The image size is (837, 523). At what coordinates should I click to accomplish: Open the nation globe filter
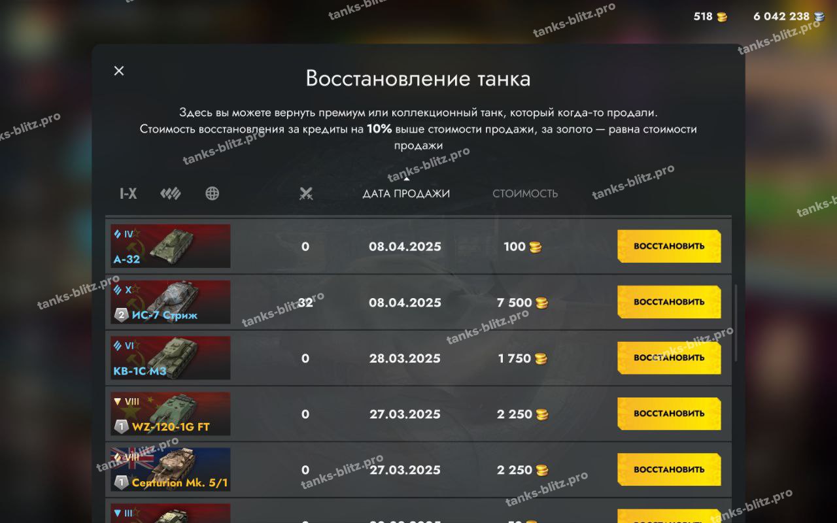point(212,194)
